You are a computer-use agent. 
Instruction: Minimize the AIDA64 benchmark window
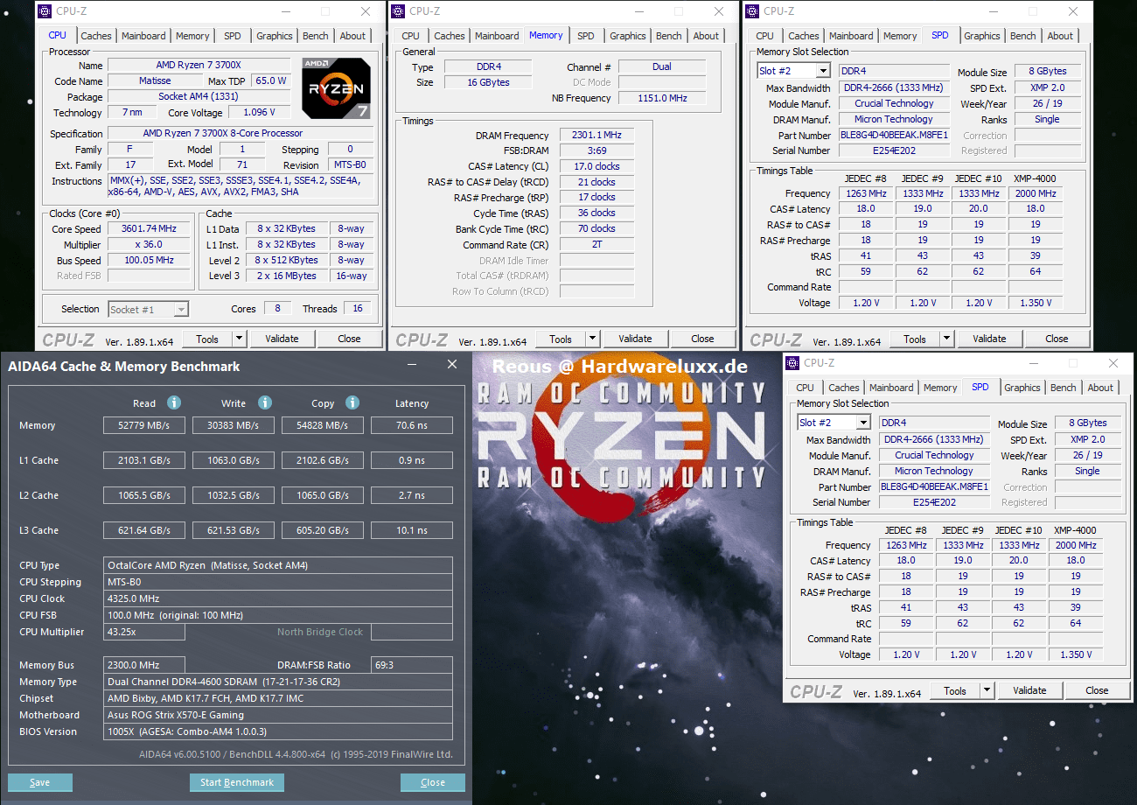pyautogui.click(x=412, y=365)
